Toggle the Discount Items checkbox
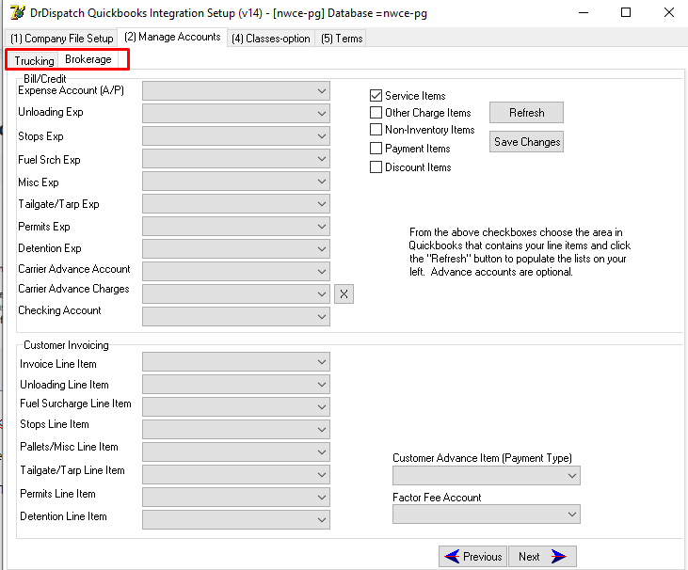Screen dimensions: 688x570 tap(376, 167)
